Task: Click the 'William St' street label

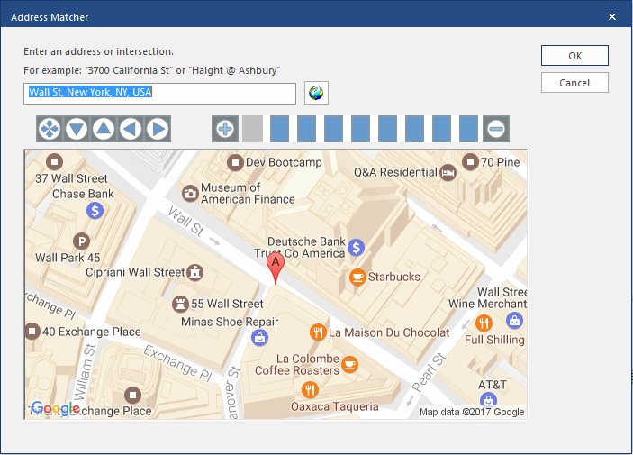Action: tap(86, 372)
